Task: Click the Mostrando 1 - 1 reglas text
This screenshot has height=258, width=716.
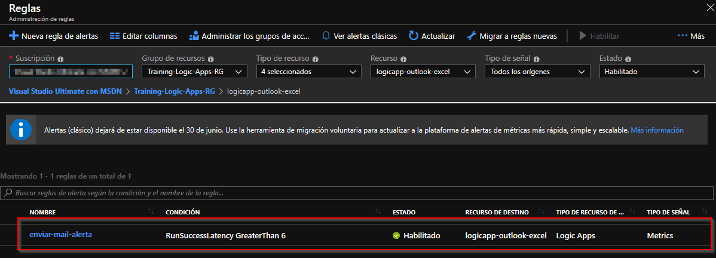Action: pos(66,176)
